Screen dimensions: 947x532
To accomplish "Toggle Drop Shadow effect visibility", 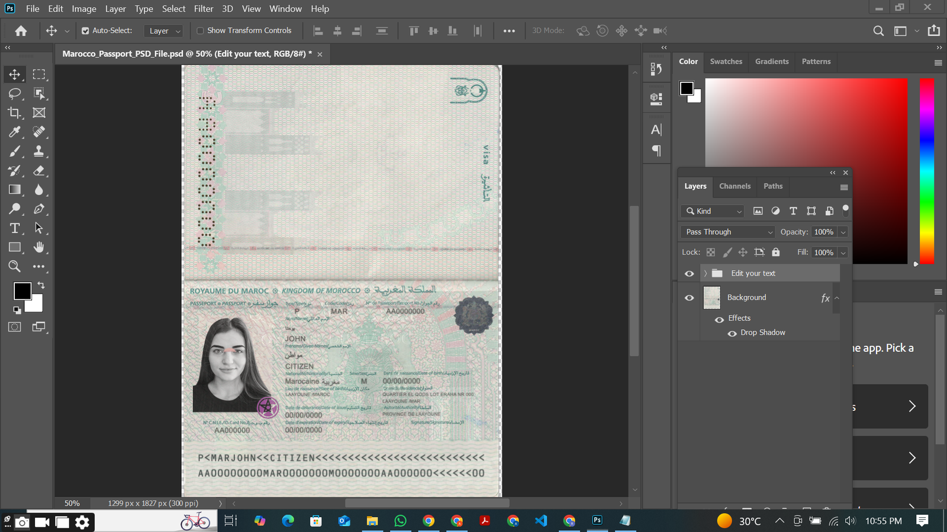I will point(732,333).
